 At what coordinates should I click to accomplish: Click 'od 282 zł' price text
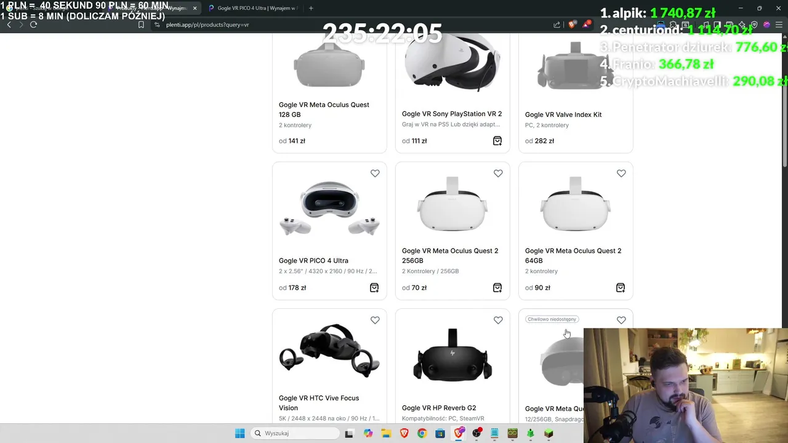tap(539, 141)
